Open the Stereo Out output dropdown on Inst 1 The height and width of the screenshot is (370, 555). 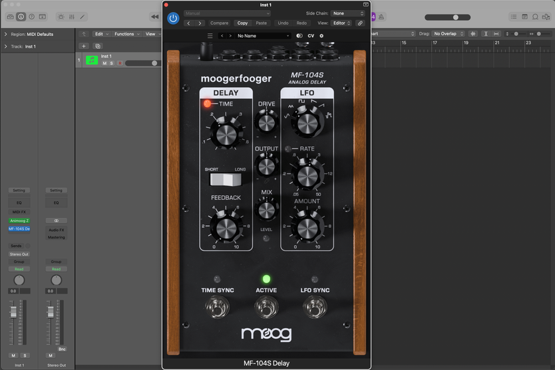(x=19, y=254)
